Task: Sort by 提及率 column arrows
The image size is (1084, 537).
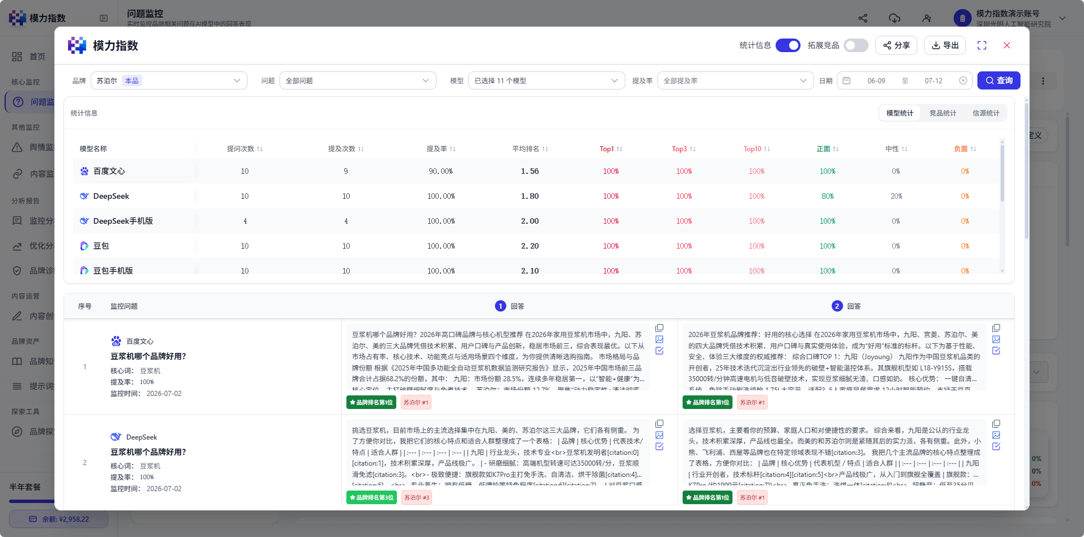Action: [452, 149]
